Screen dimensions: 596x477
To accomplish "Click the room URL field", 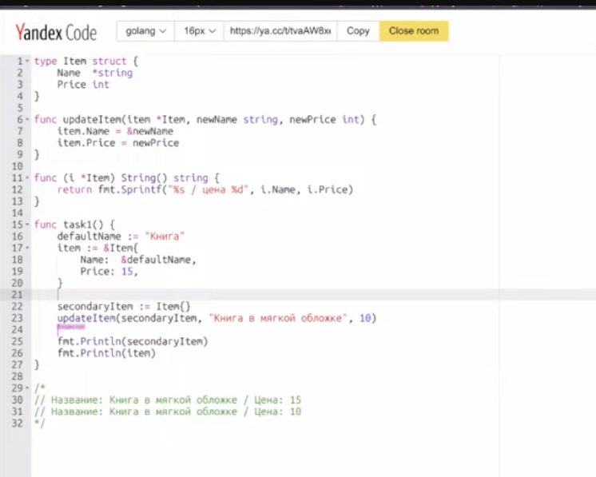I will click(280, 31).
